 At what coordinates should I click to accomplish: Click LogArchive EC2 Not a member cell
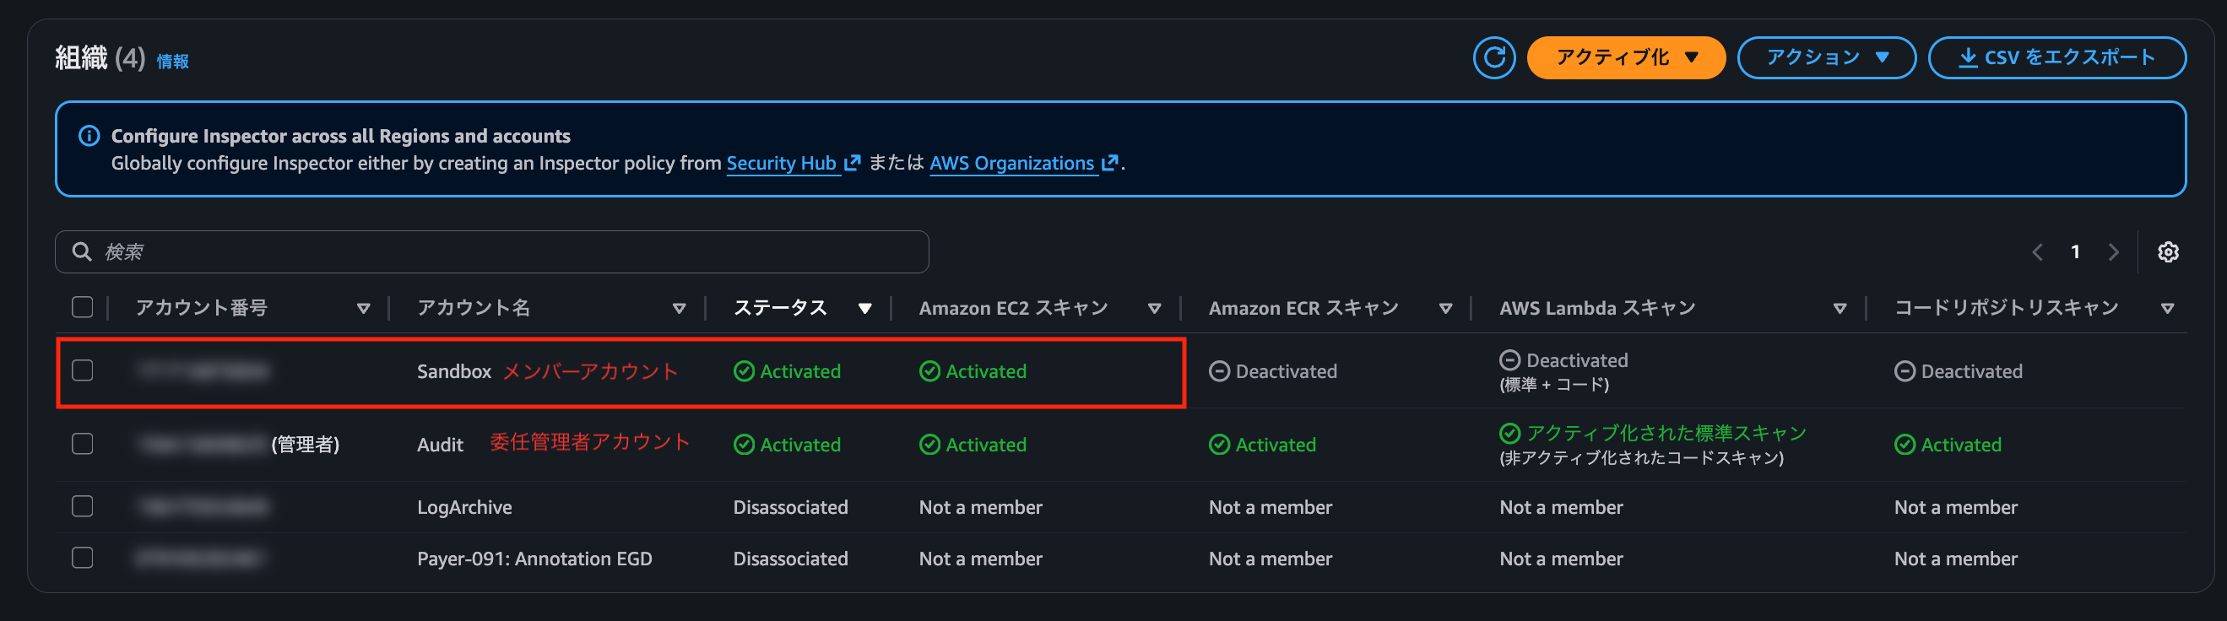point(980,507)
